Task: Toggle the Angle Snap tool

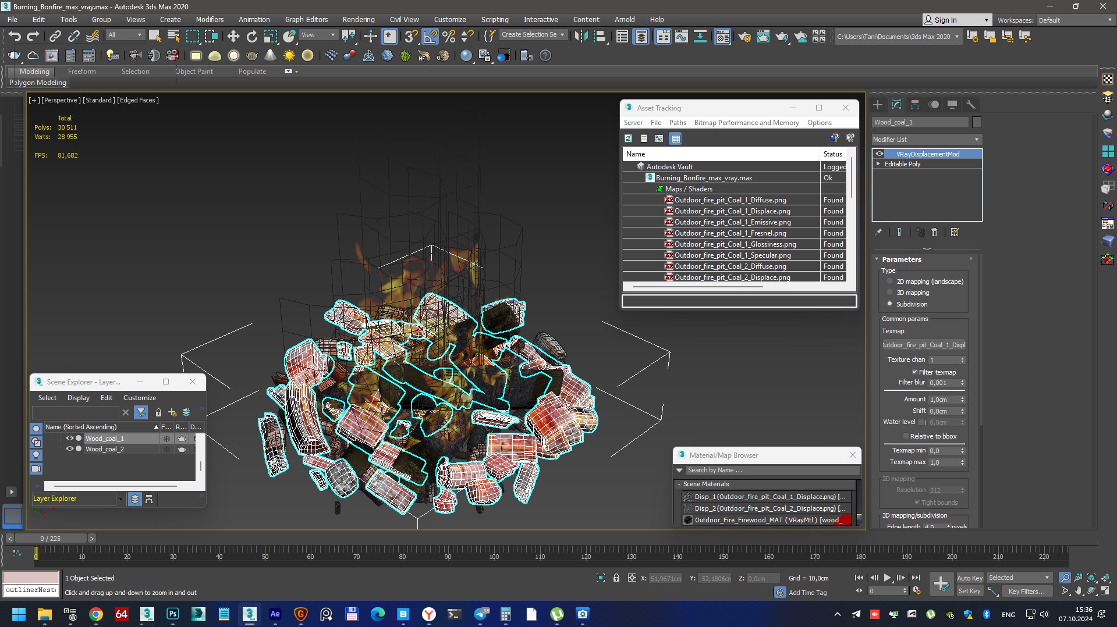Action: (430, 37)
